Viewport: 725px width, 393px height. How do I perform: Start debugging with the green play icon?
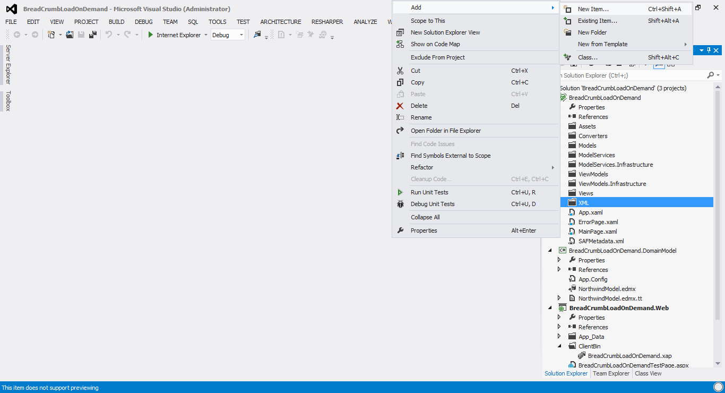(x=151, y=35)
